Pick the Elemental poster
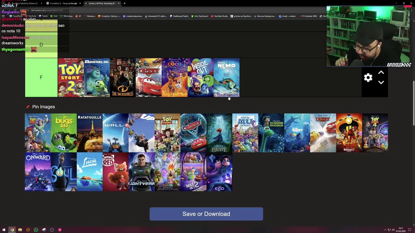The width and height of the screenshot is (415, 233). click(168, 172)
